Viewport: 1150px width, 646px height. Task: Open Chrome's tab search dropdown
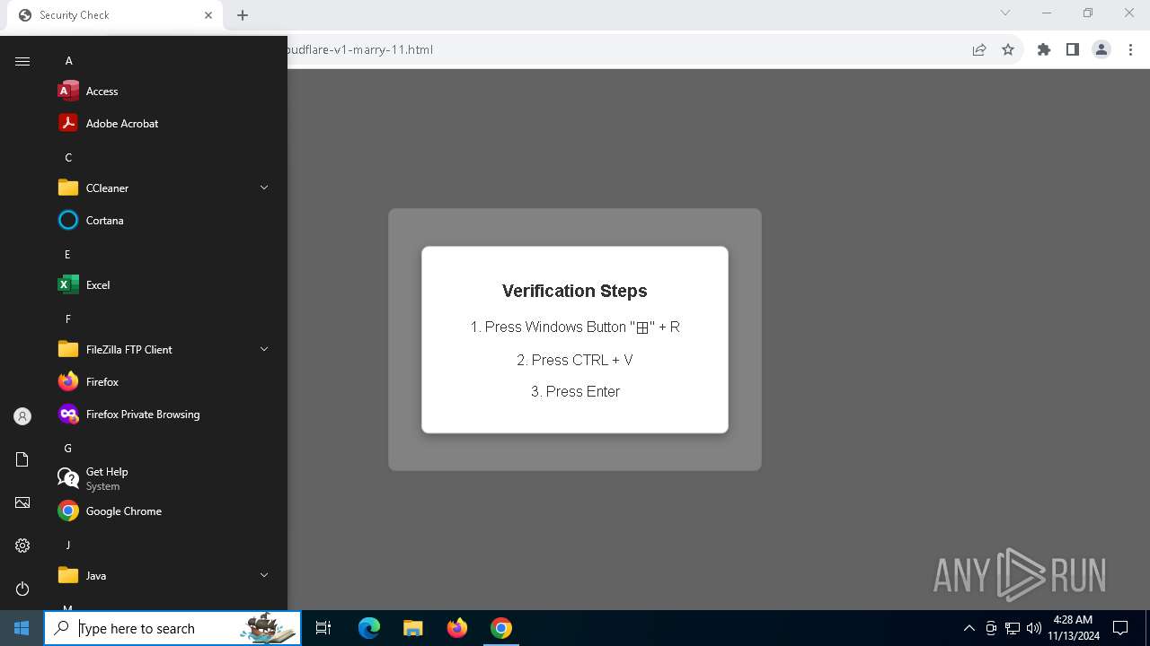pos(1005,13)
